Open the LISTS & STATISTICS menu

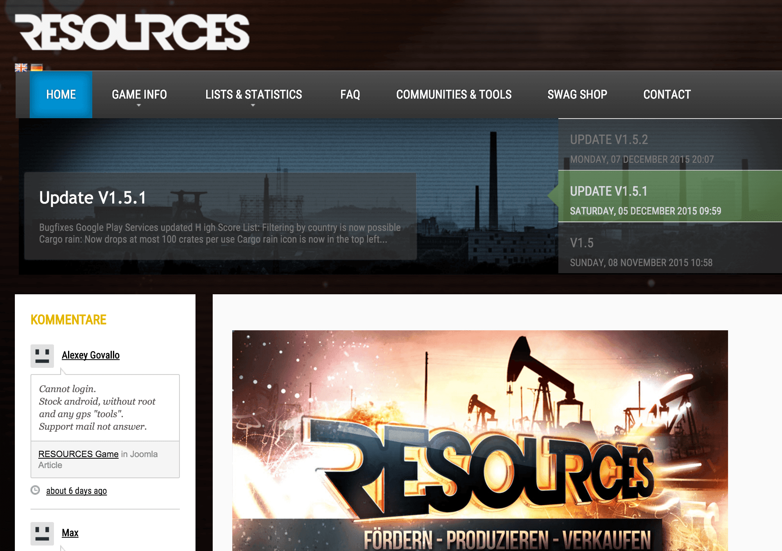coord(253,94)
